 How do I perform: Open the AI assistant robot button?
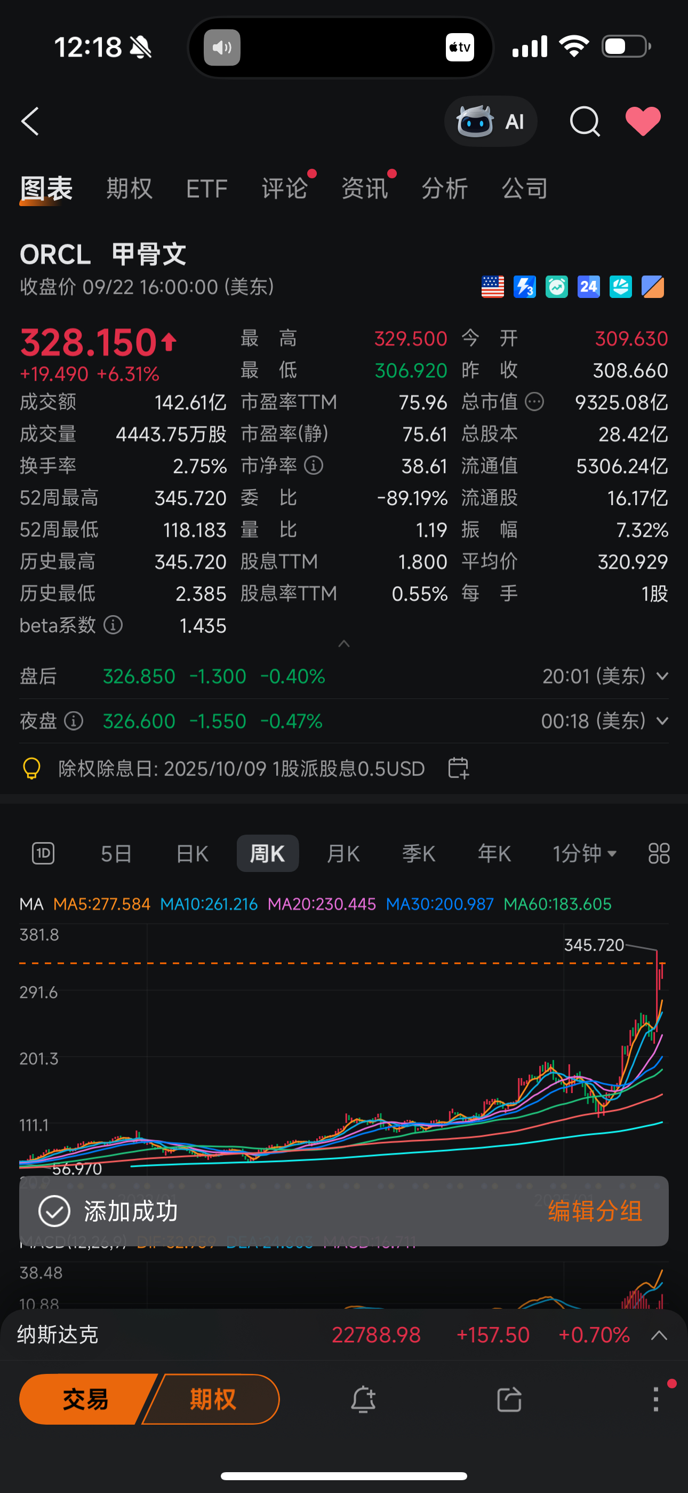491,121
